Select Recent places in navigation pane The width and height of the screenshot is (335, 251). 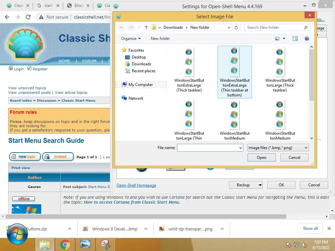tap(143, 71)
